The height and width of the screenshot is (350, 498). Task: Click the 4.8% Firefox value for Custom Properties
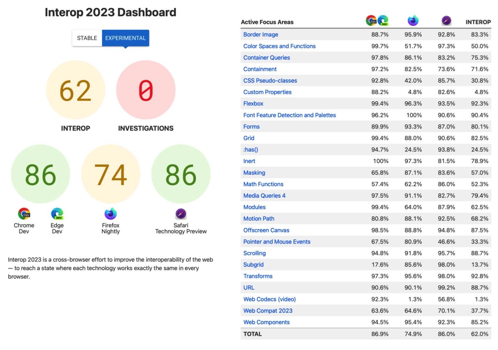coord(415,92)
